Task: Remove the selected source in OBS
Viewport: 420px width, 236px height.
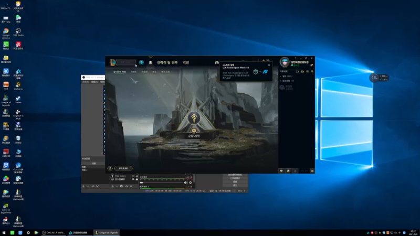Action: click(117, 186)
